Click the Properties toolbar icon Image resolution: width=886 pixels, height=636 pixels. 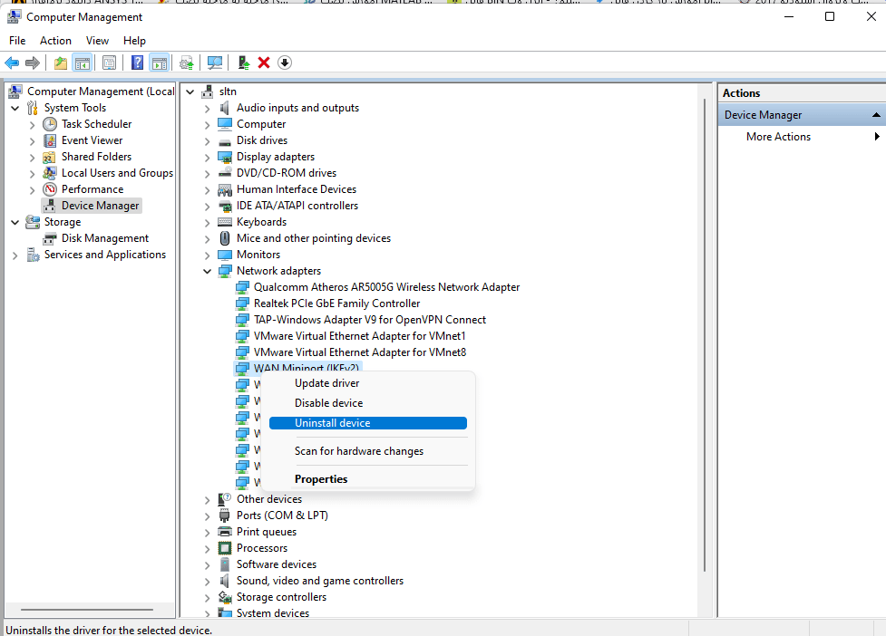point(109,63)
